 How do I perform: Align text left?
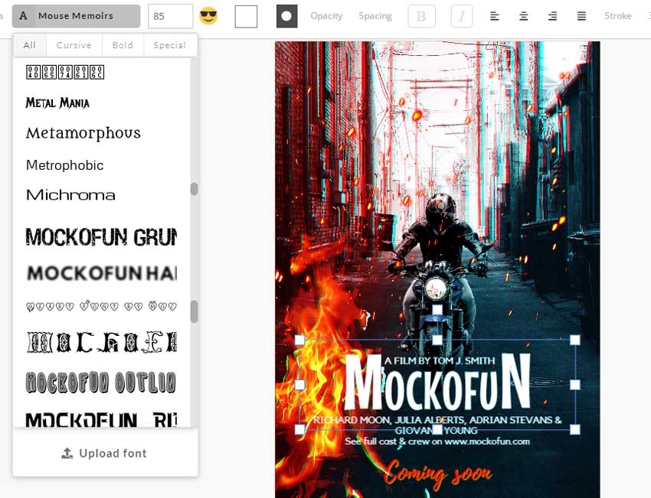[x=494, y=16]
